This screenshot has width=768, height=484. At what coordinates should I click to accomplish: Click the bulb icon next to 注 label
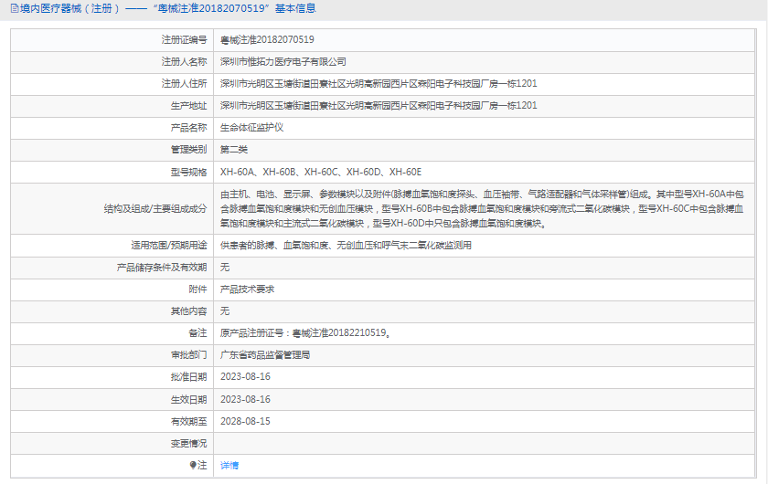pyautogui.click(x=193, y=465)
